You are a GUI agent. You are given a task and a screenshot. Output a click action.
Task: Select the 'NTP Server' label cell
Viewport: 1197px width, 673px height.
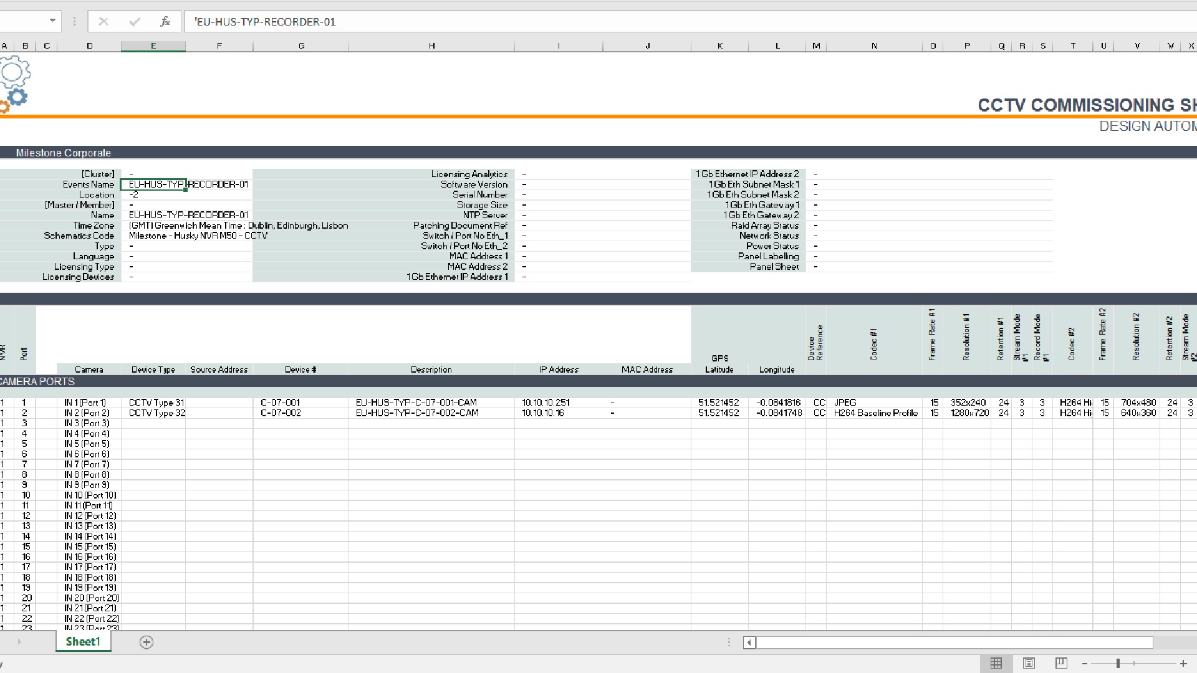click(485, 215)
